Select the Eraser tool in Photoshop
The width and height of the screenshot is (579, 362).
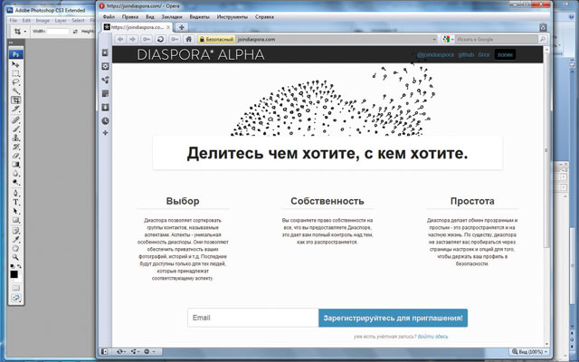click(x=15, y=156)
